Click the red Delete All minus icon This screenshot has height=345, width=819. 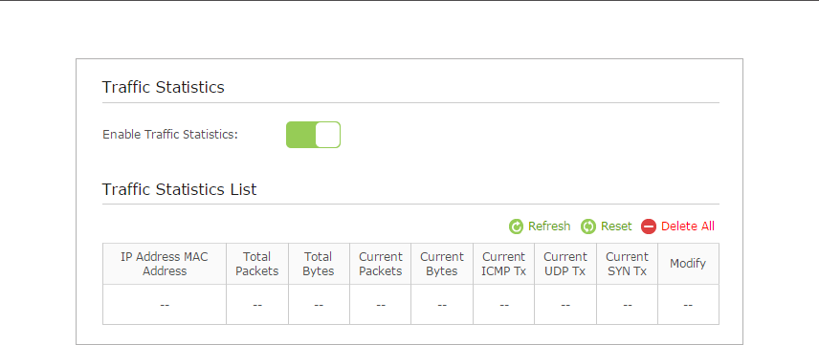tap(648, 226)
